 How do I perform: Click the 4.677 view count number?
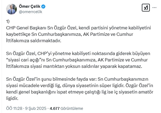tap(55, 108)
